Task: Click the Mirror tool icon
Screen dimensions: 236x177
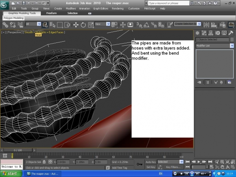Action: [206, 25]
